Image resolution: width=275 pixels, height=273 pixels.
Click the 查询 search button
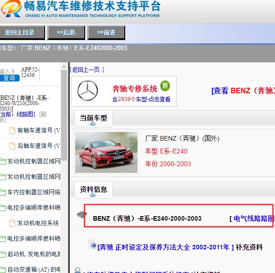[10, 78]
